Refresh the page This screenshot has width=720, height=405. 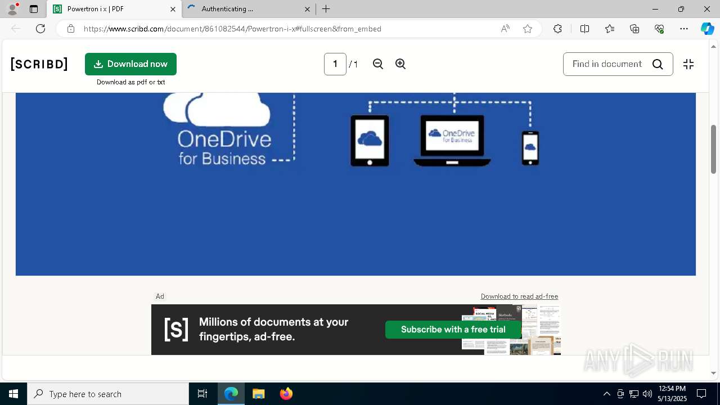(x=40, y=29)
